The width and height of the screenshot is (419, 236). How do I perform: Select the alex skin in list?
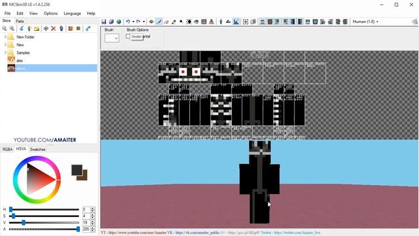click(x=20, y=61)
